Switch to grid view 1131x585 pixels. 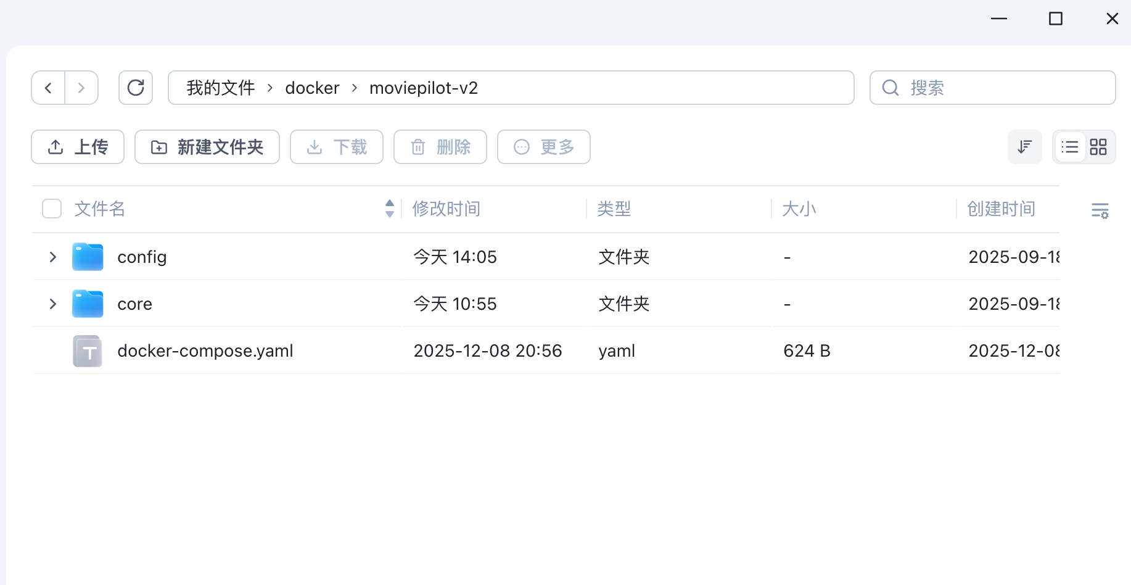(x=1098, y=147)
